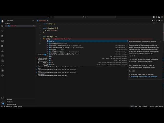Choose the dan snippet suggestion
The width and height of the screenshot is (164, 123).
(87, 56)
